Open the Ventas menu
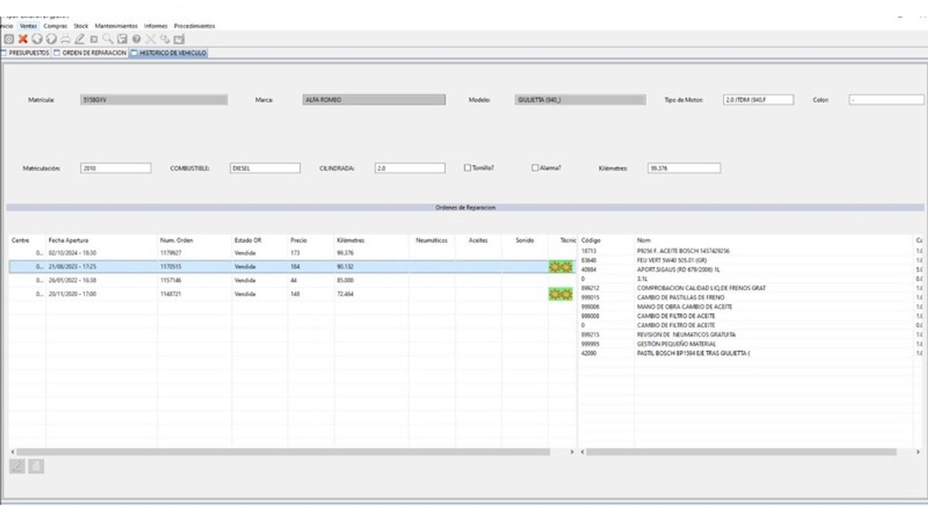Viewport: 928px width, 522px height. 28,26
